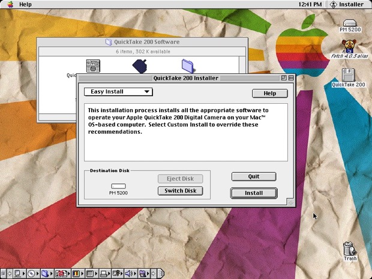372x279 pixels.
Task: Collapse the Control Strip using its end tab
Action: pyautogui.click(x=161, y=274)
